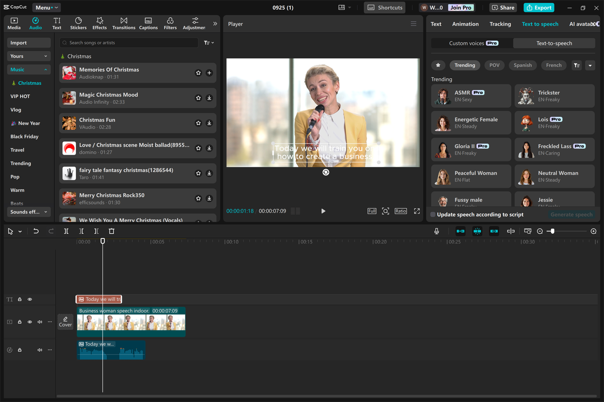Select the voiceover microphone icon above the timeline
The image size is (604, 402).
(436, 231)
